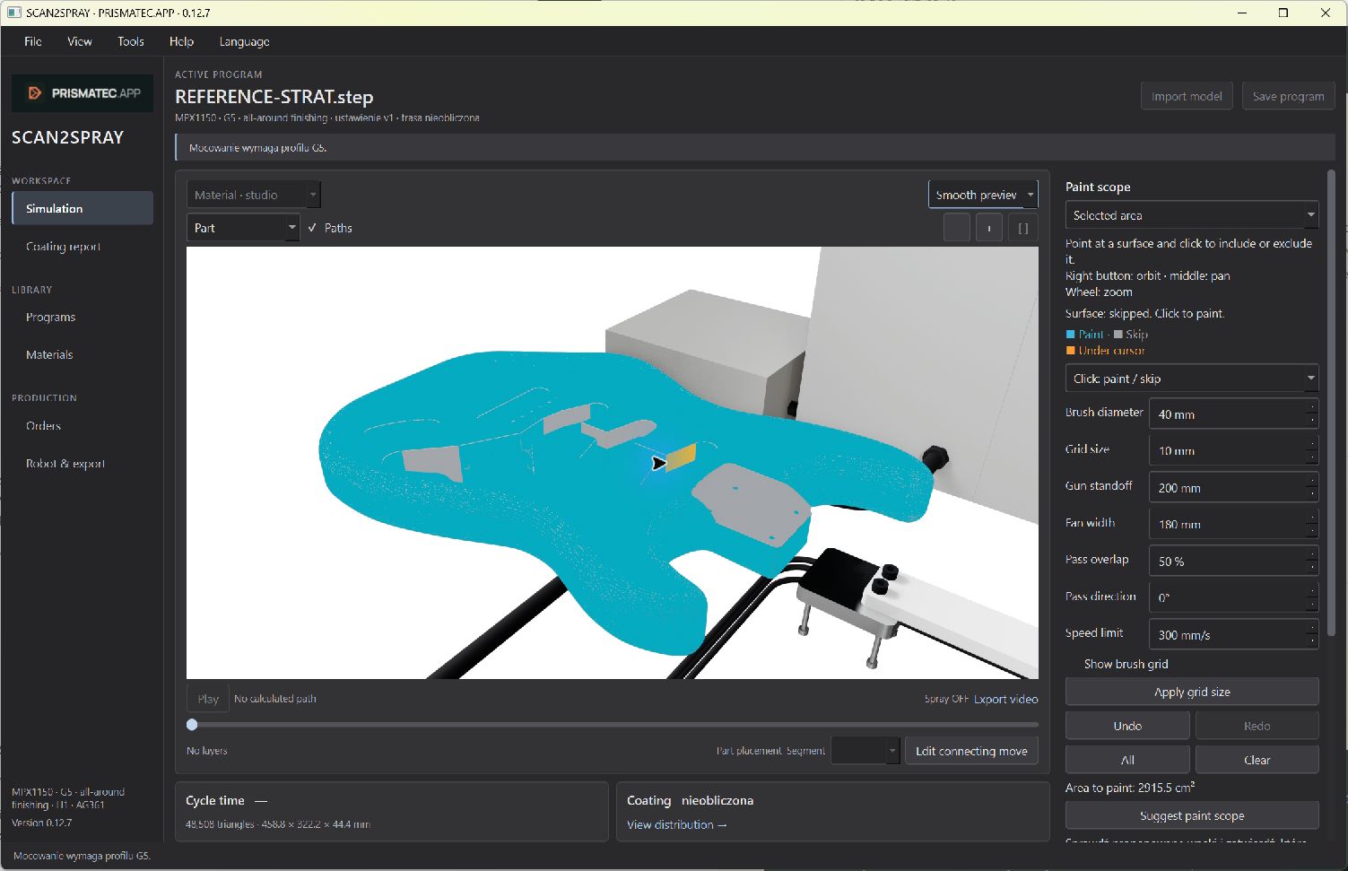Click the Gun standoff 200 mm field

[1233, 488]
